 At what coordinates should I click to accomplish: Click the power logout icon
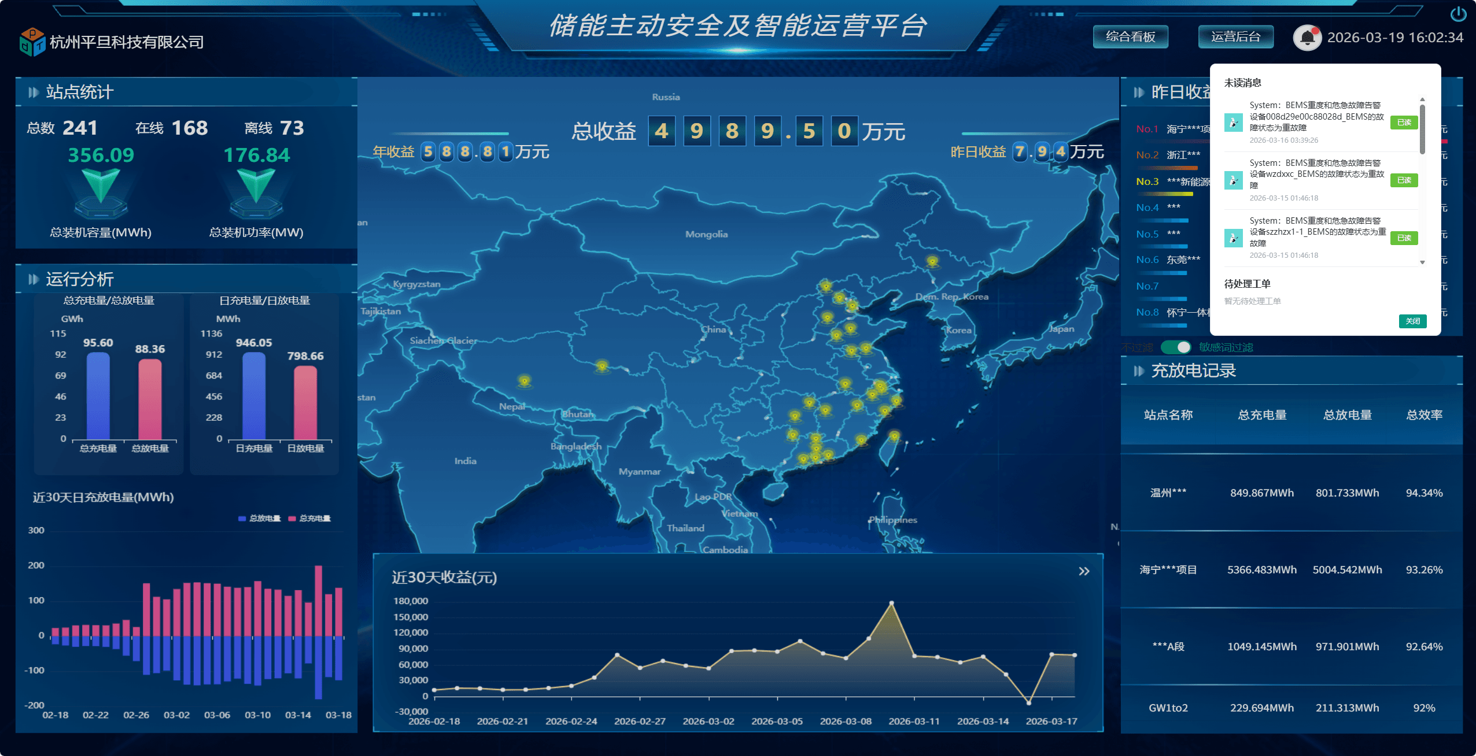click(1458, 14)
